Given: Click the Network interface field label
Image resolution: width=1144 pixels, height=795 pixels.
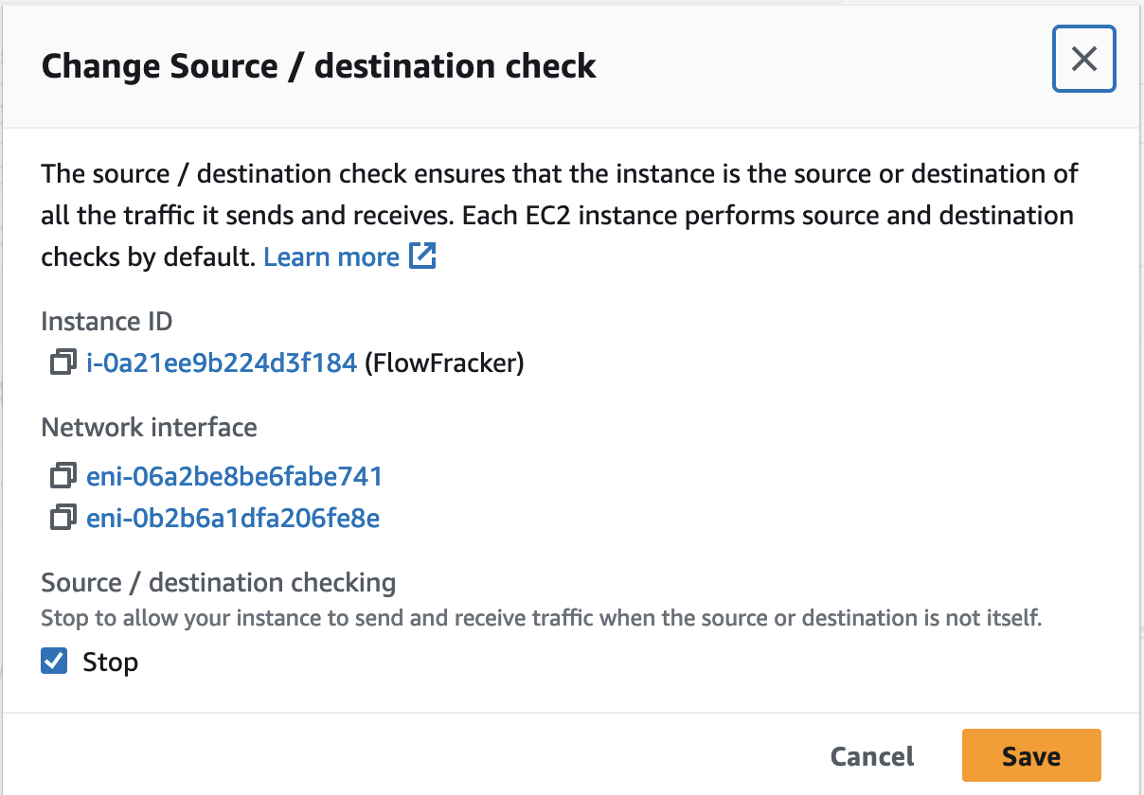Looking at the screenshot, I should pyautogui.click(x=149, y=427).
